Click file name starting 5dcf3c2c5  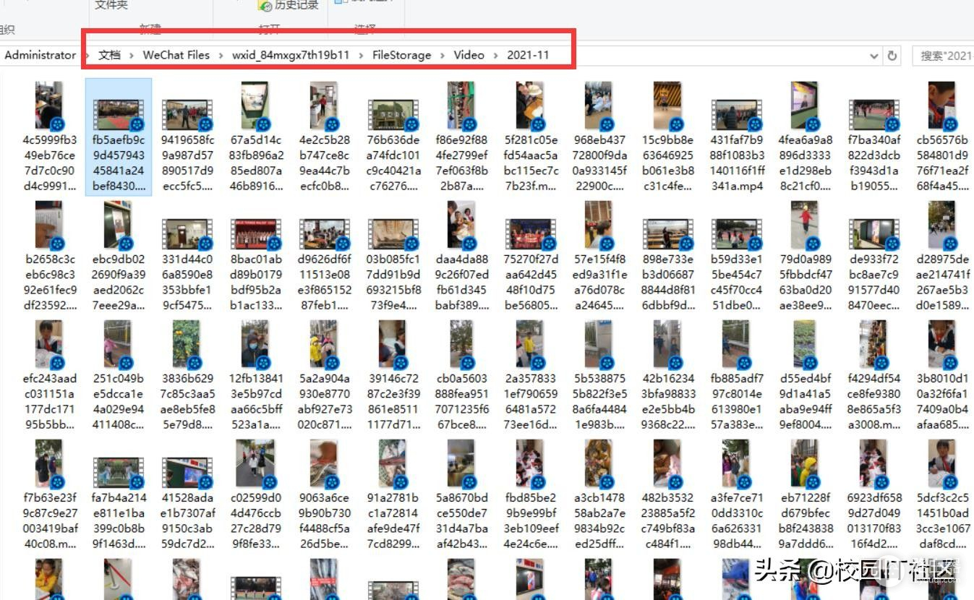pyautogui.click(x=942, y=520)
